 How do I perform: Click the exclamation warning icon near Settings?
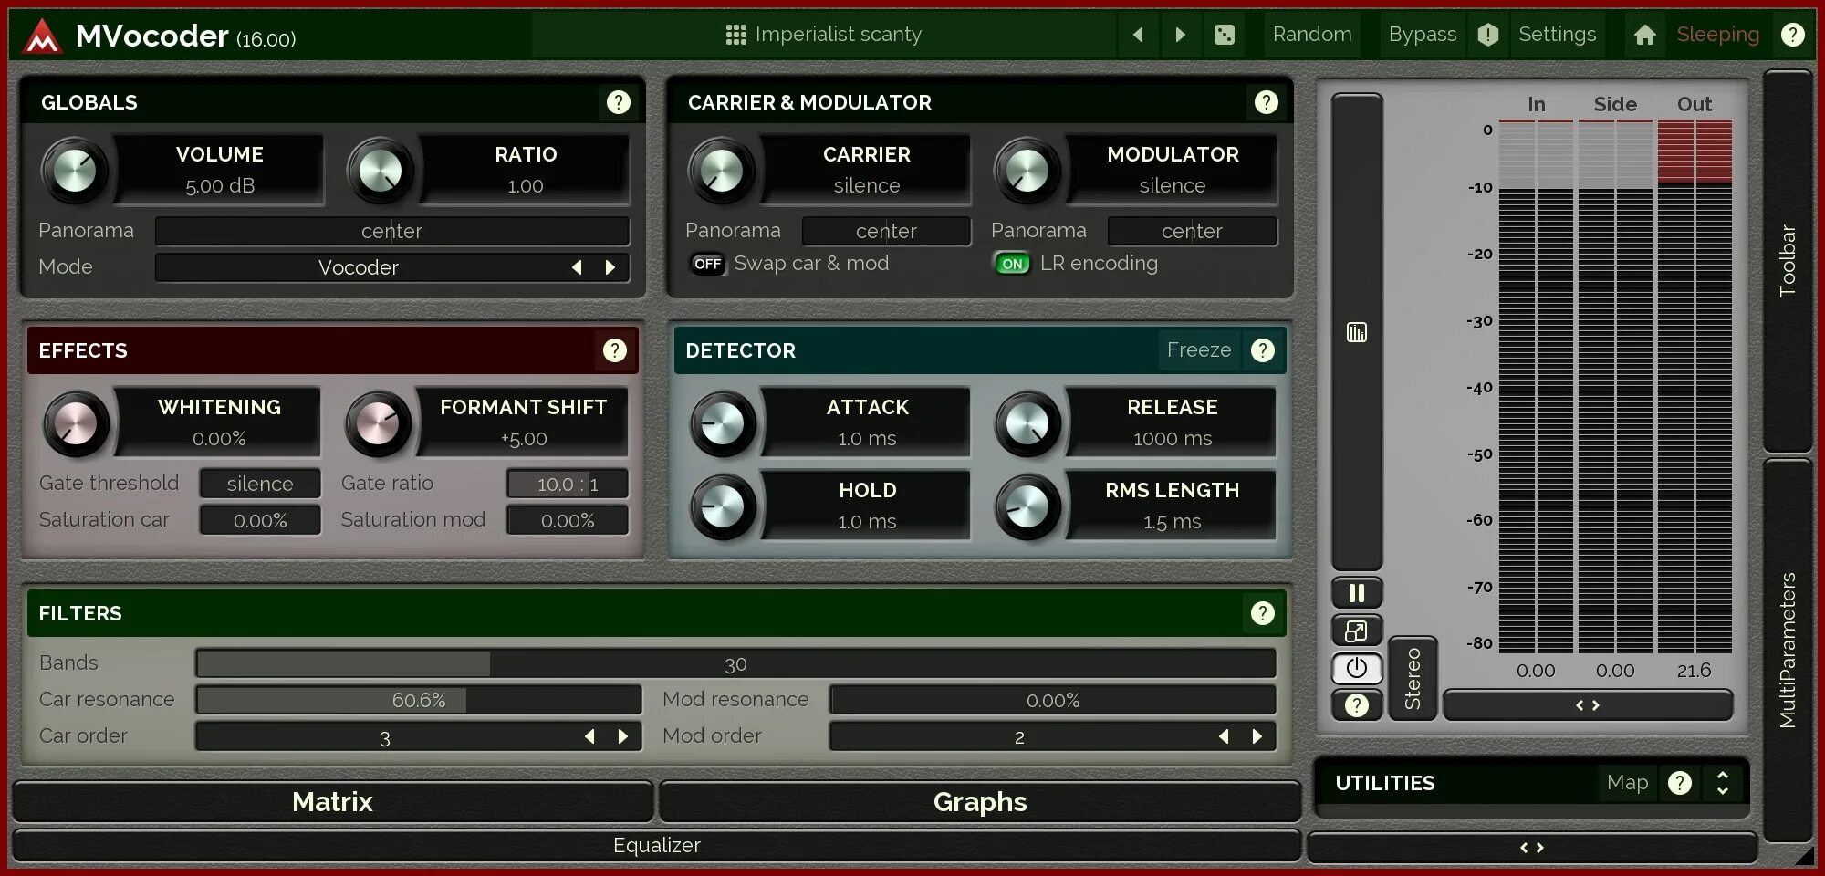[1487, 34]
